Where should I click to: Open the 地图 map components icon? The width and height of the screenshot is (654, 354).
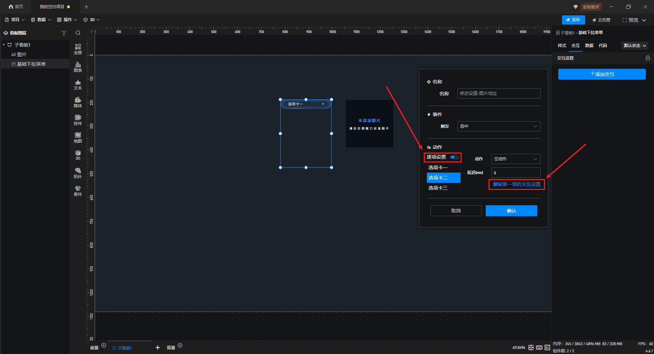pos(78,138)
